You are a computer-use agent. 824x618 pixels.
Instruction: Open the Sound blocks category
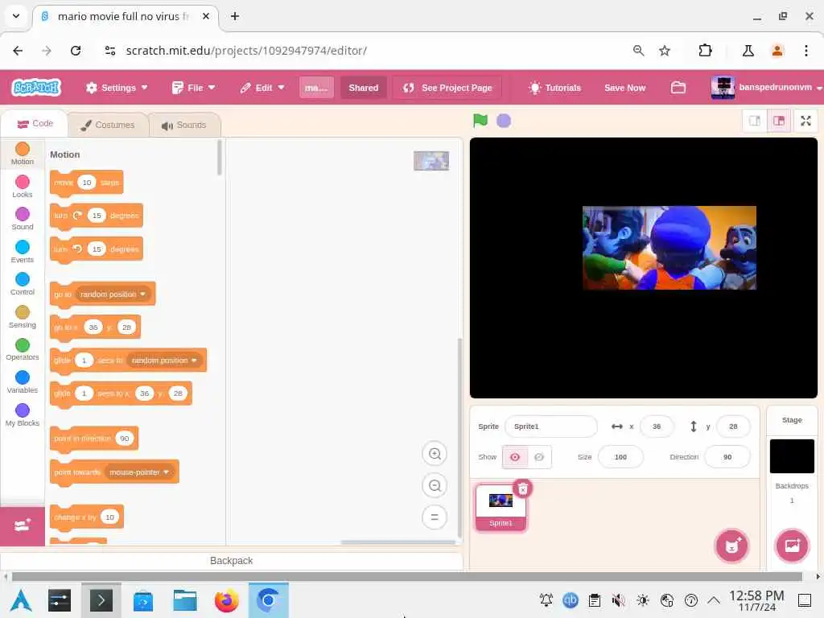click(22, 219)
